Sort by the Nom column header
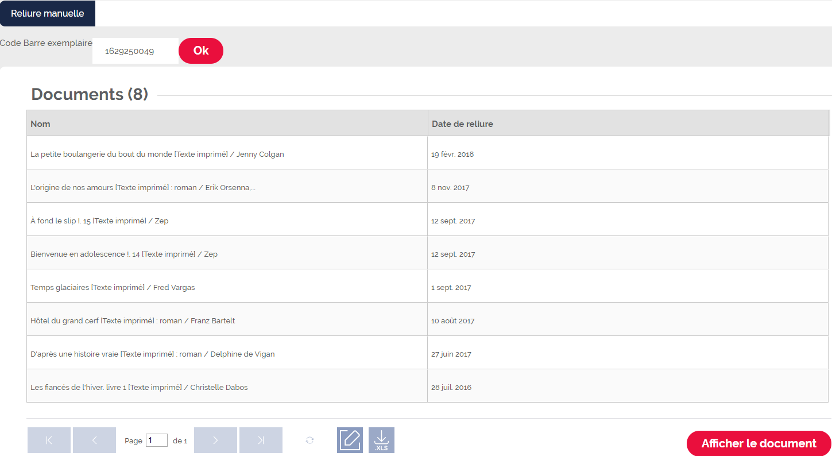832x456 pixels. tap(227, 123)
